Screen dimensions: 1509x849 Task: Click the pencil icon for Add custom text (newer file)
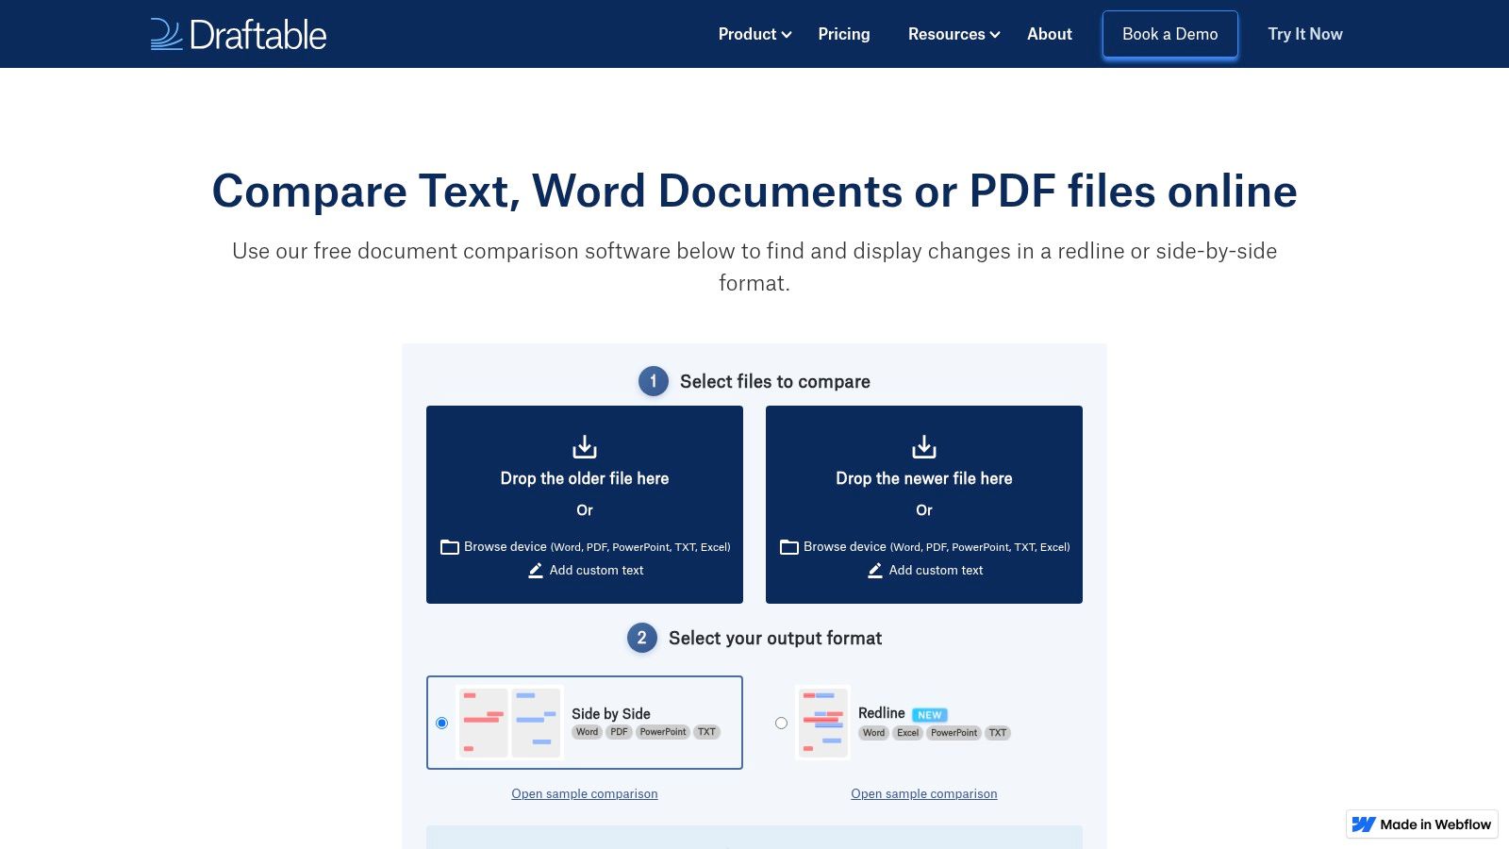click(x=874, y=570)
